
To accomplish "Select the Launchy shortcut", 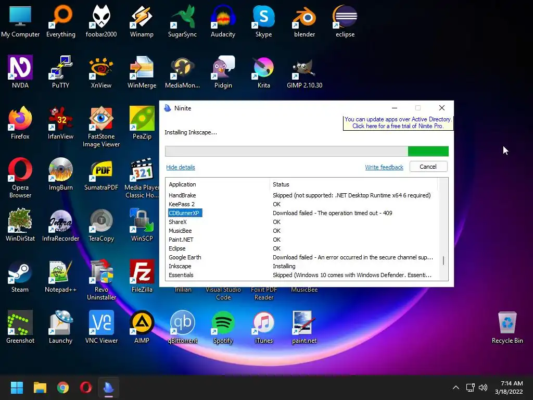I will point(61,327).
